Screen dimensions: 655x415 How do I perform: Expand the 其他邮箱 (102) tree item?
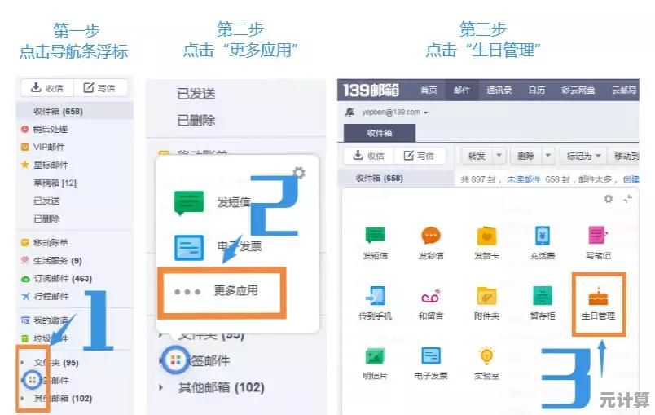[x=22, y=399]
